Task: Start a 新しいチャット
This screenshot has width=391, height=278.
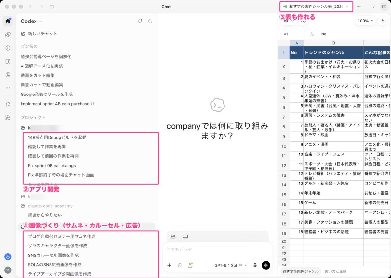Action: [39, 33]
